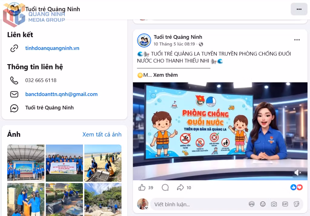Open the post options three-dot menu
Viewport: 310px width, 216px height.
(x=297, y=40)
